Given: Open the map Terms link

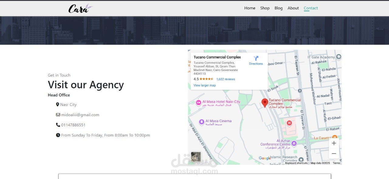Looking at the screenshot, I should coord(336,163).
